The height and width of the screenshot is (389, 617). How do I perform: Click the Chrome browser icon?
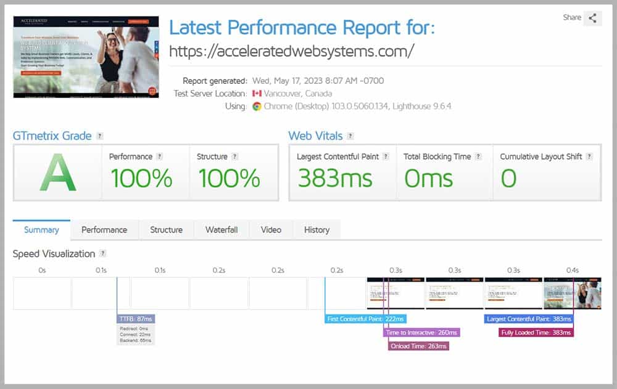(257, 106)
